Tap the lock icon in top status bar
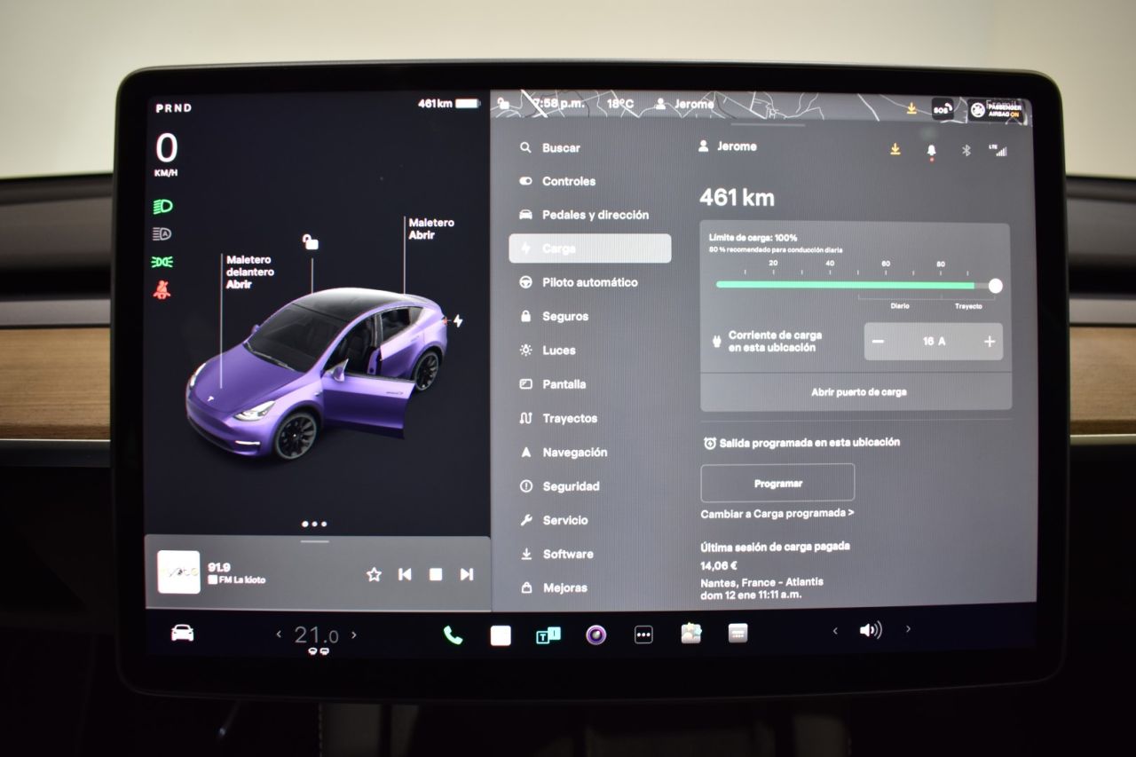 pyautogui.click(x=504, y=105)
